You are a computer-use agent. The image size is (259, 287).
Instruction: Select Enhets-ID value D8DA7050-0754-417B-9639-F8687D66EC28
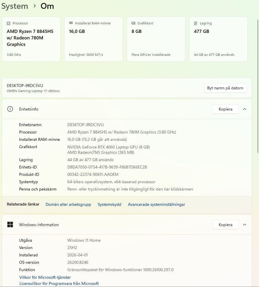(107, 167)
